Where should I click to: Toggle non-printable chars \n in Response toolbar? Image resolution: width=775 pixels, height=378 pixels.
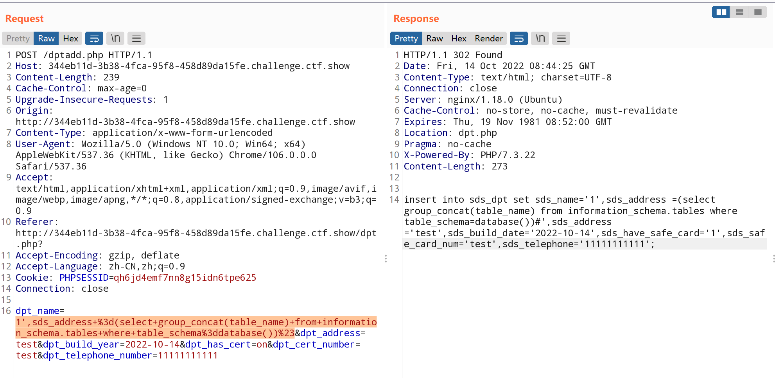540,38
